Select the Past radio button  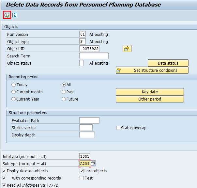64,92
